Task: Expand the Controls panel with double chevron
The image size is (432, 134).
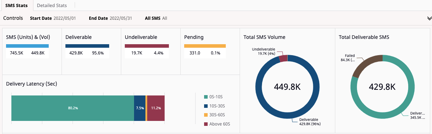Action: click(429, 18)
